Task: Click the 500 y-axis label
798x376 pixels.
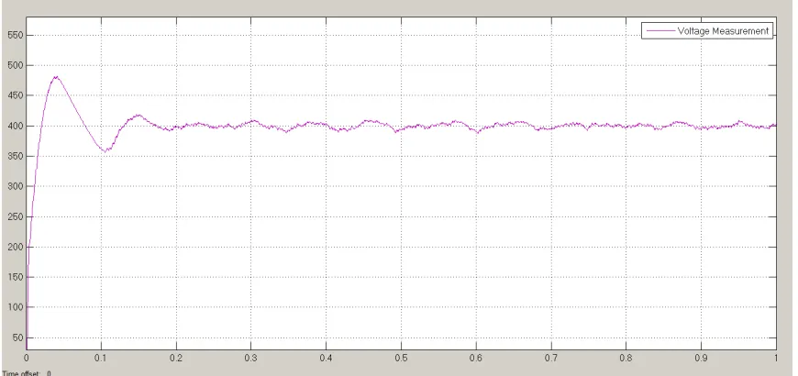Action: coord(16,66)
